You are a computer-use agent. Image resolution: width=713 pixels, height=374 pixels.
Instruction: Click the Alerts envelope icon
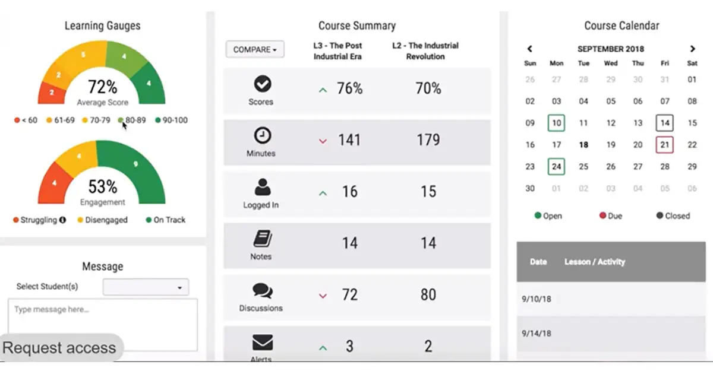coord(262,341)
